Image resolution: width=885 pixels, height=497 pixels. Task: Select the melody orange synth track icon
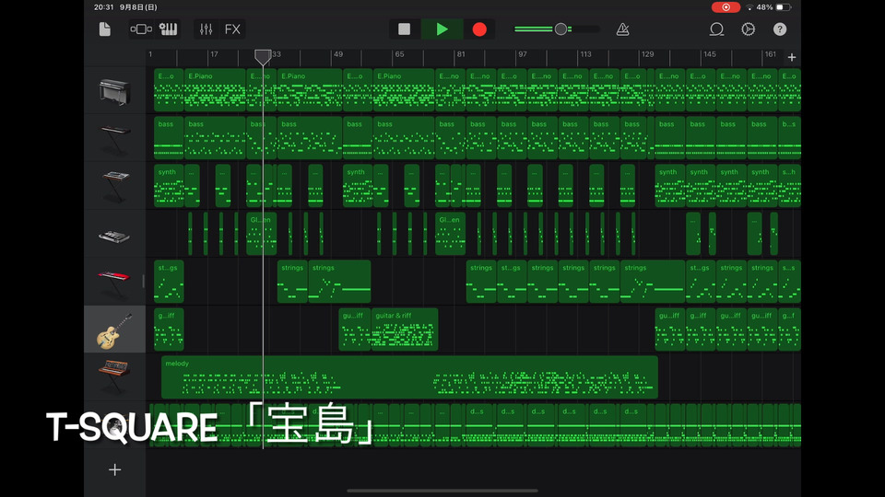pos(114,376)
